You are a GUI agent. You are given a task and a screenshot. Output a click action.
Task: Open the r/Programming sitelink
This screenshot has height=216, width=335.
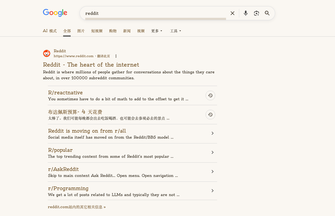click(68, 188)
